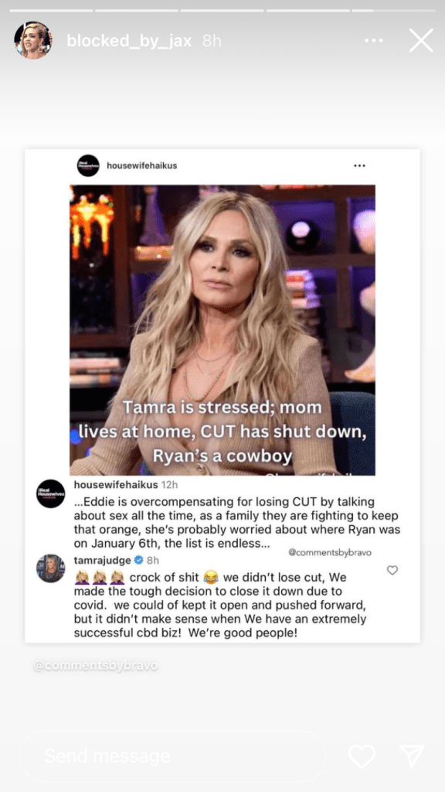Tap the tamrajudge comment profile picture
This screenshot has width=445, height=792.
click(x=50, y=568)
